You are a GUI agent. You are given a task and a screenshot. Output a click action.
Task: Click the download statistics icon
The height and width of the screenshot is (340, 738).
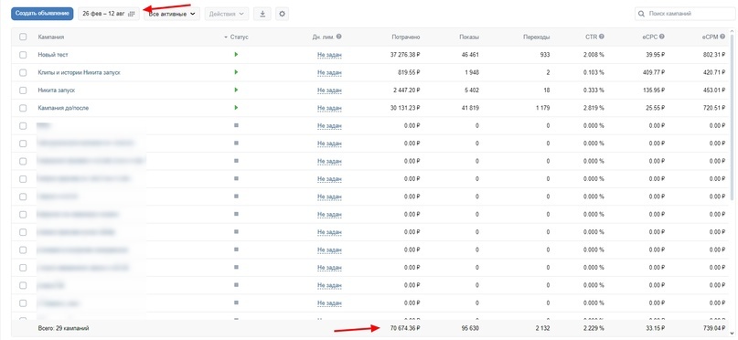262,14
